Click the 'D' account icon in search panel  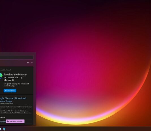point(28,63)
